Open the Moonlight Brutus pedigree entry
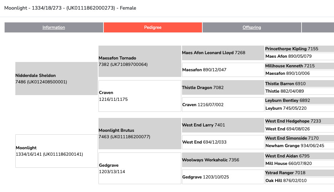Screen dimensions: 334x192 click(140, 134)
